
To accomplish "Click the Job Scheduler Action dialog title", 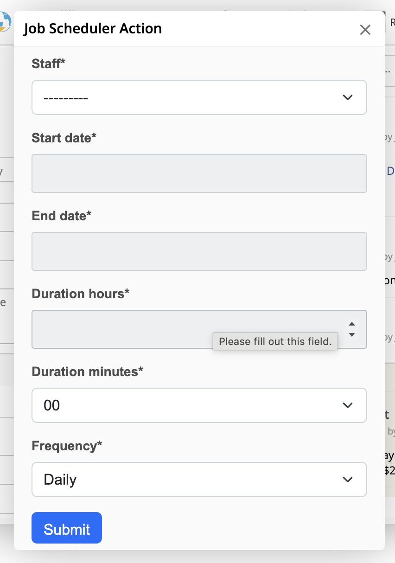I will pos(92,29).
